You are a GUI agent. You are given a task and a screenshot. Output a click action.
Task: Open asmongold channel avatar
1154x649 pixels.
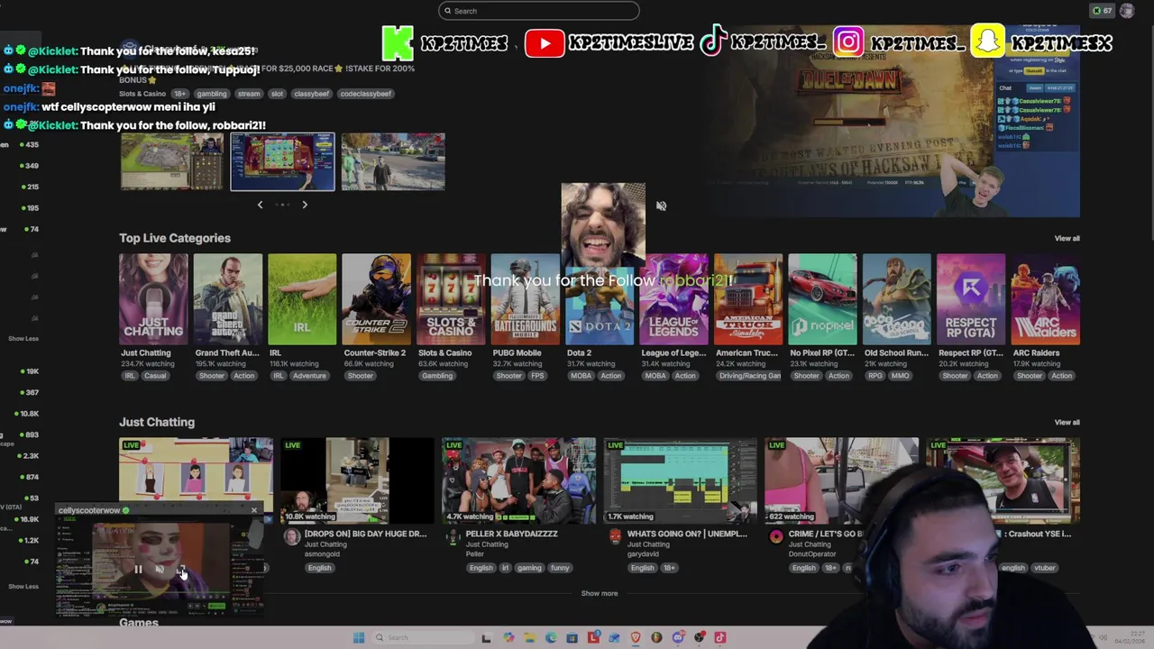click(x=291, y=537)
